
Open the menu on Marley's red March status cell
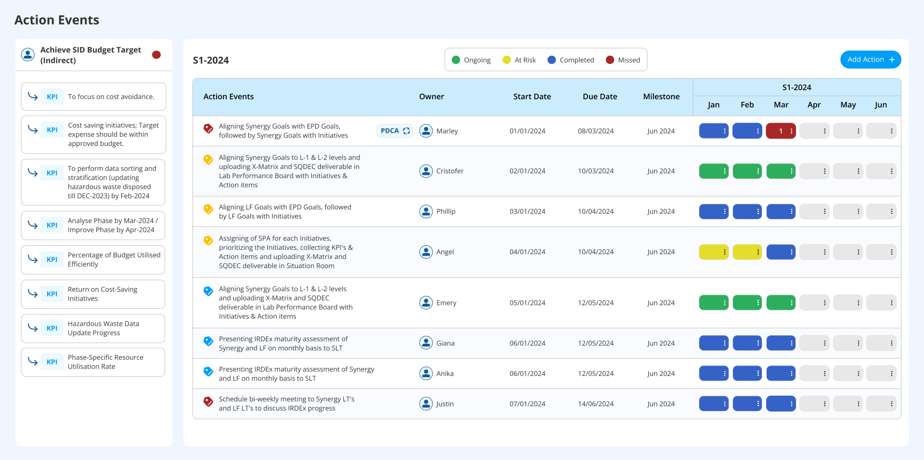(x=791, y=131)
